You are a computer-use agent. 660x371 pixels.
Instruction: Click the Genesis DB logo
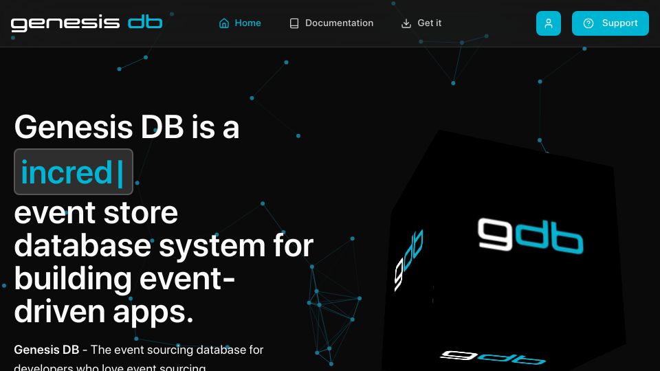[x=87, y=23]
